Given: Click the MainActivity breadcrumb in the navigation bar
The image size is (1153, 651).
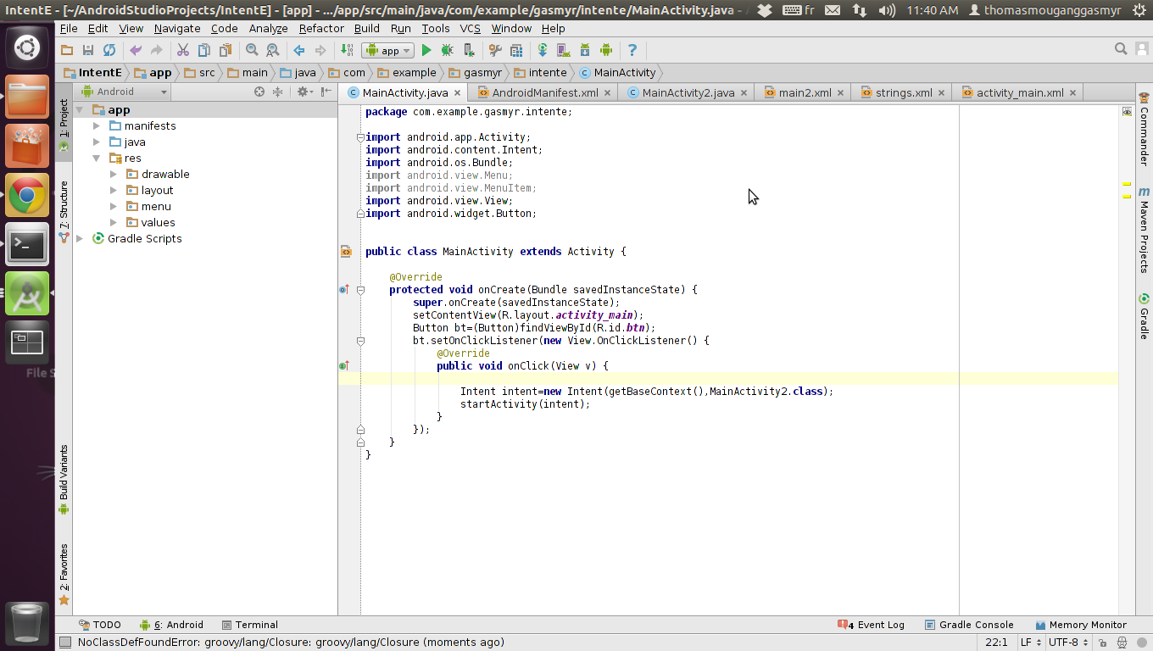Looking at the screenshot, I should (624, 72).
